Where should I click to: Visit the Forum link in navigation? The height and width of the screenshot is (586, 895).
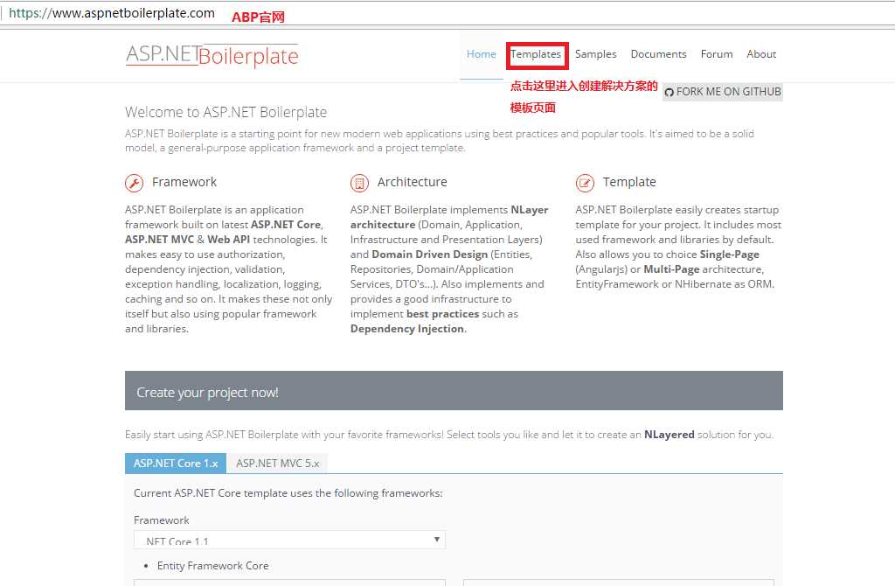(x=717, y=54)
